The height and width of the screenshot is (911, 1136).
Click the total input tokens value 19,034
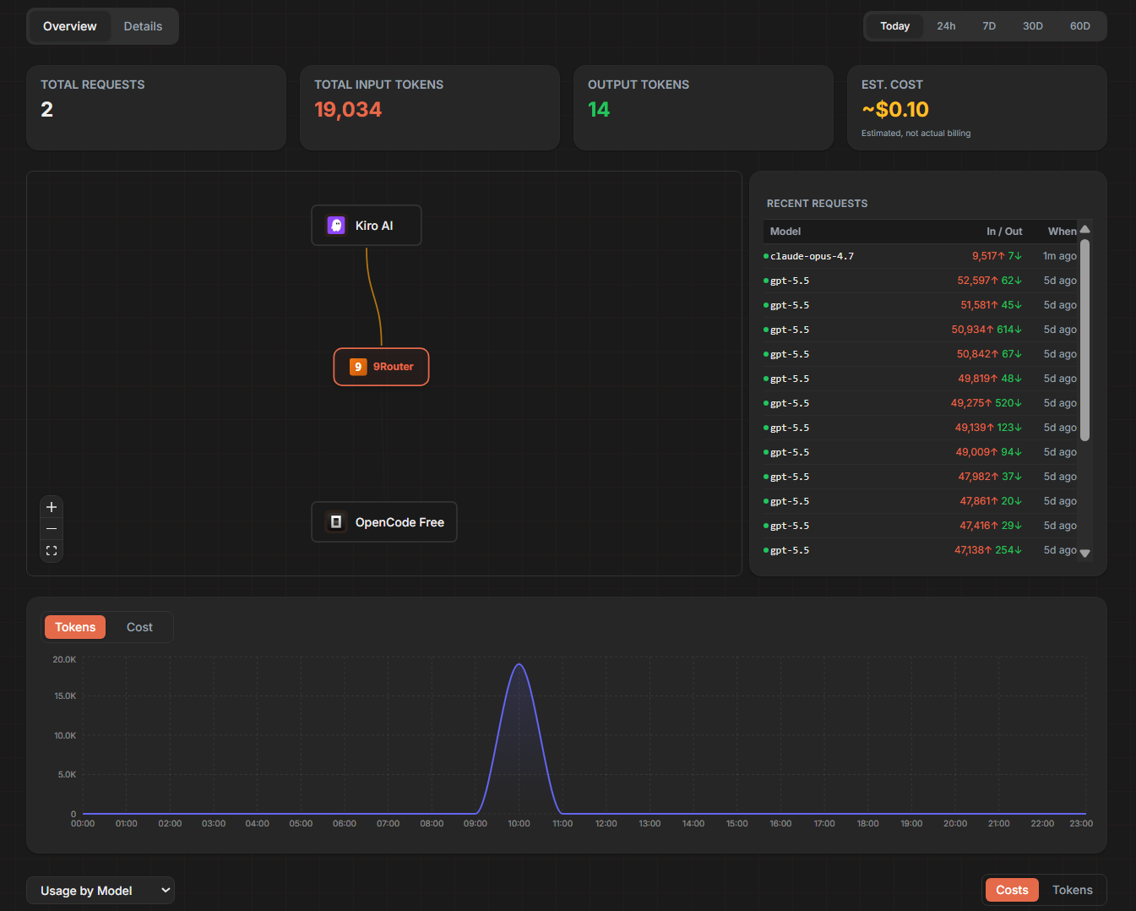pos(348,110)
